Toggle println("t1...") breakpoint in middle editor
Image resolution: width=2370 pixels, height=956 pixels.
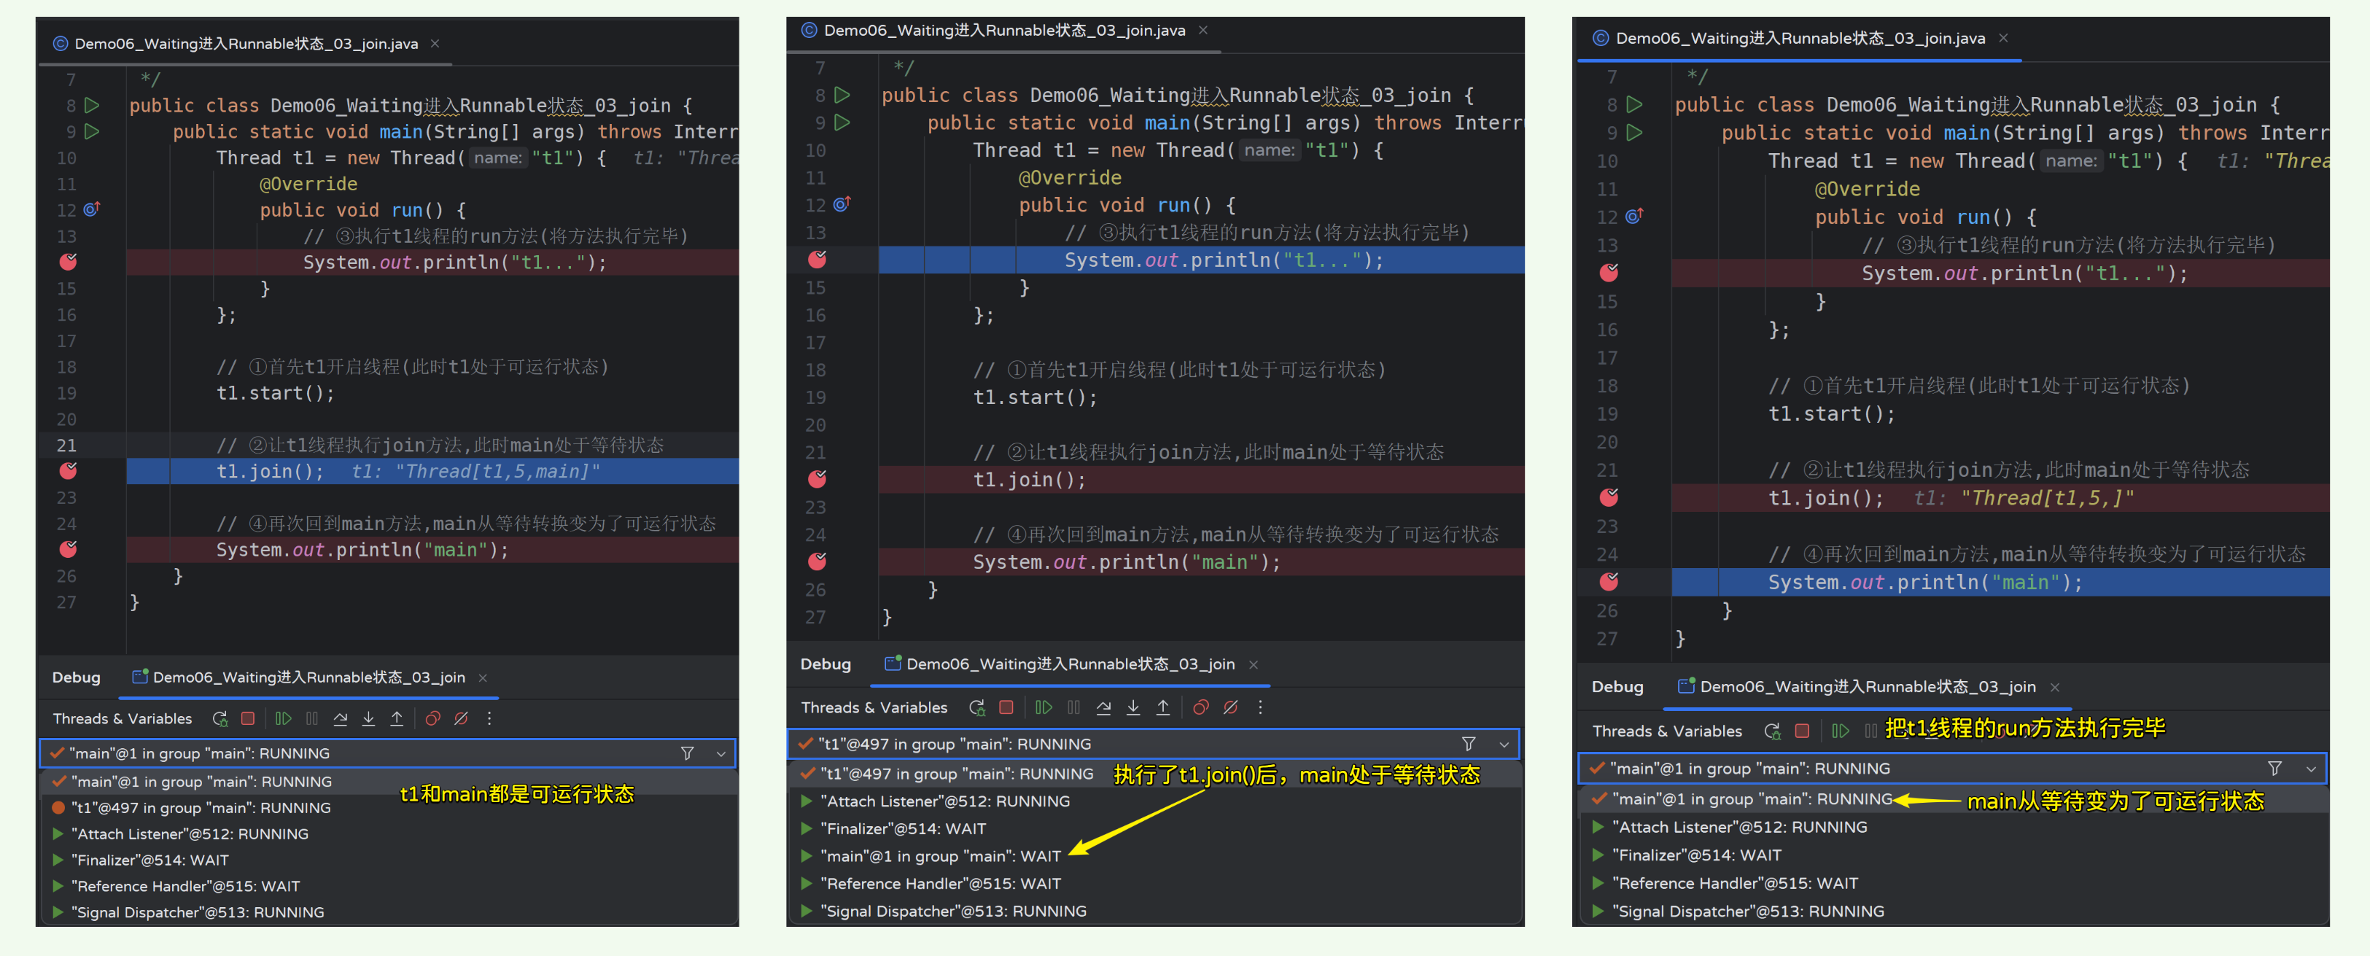pyautogui.click(x=817, y=260)
